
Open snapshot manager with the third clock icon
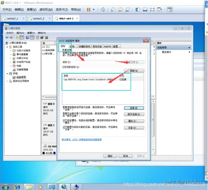[128, 10]
